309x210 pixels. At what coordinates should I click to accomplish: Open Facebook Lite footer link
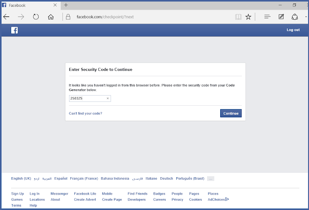pyautogui.click(x=85, y=194)
